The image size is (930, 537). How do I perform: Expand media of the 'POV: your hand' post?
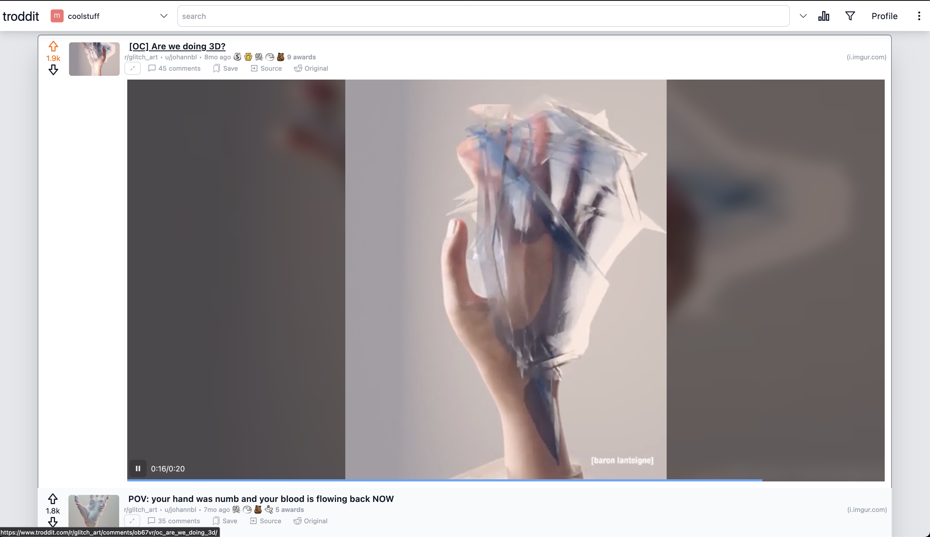[132, 521]
